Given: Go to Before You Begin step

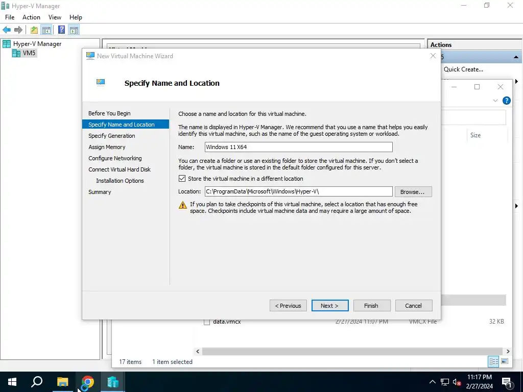Looking at the screenshot, I should 109,113.
